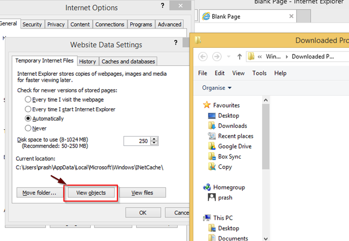Open the History tab

tap(87, 61)
